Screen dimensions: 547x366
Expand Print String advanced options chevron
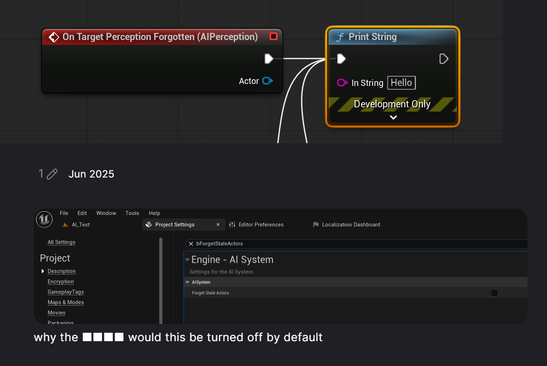pyautogui.click(x=393, y=117)
